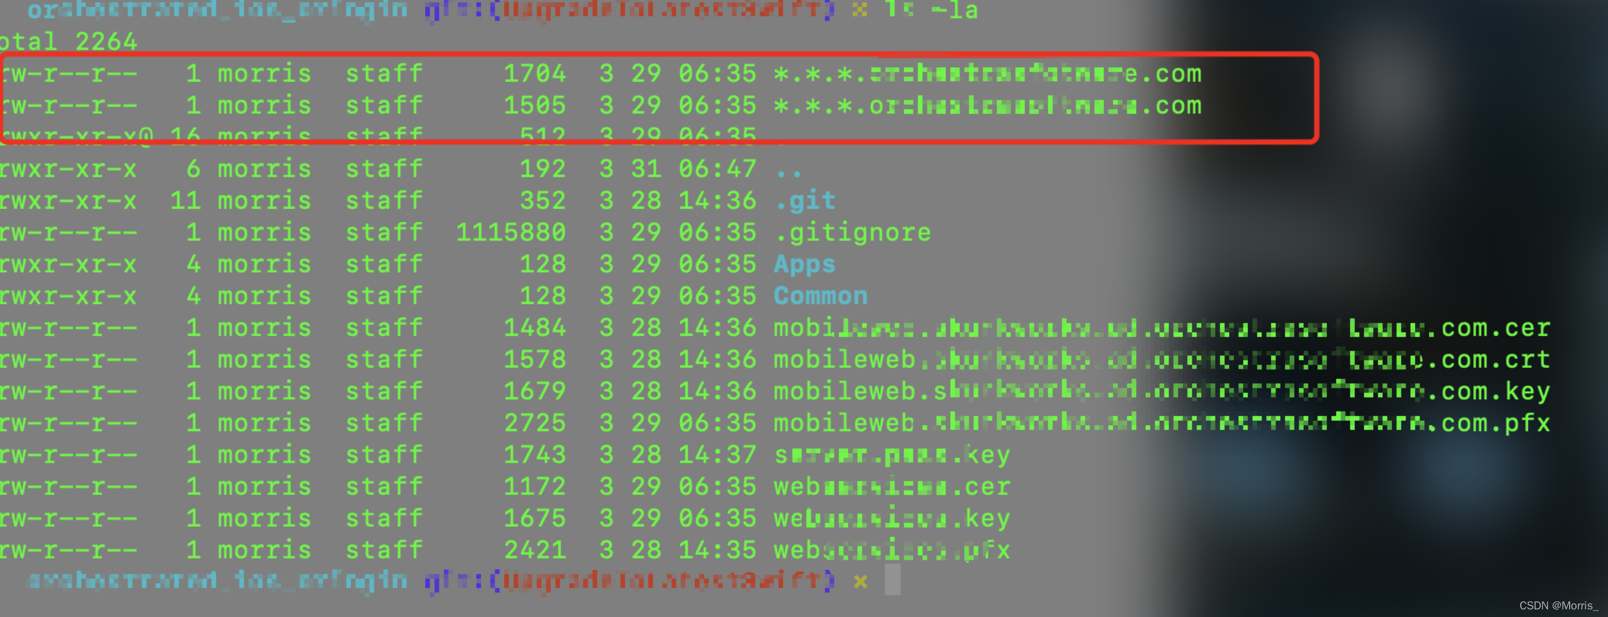Click the mobileweb .com.crt filename
Image resolution: width=1608 pixels, height=617 pixels.
pos(1162,359)
